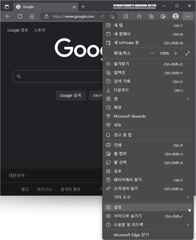Open 검색의 원리 footer link
The width and height of the screenshot is (196, 240).
coord(71,189)
